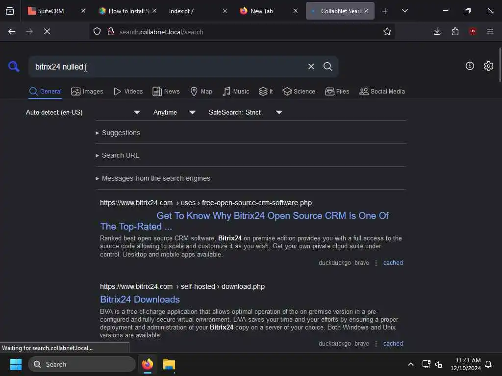Open the SafeSearch: Strict dropdown
Viewport: 502px width, 376px height.
(245, 112)
